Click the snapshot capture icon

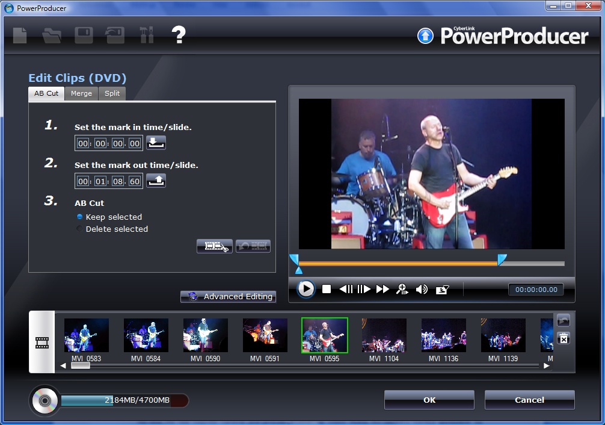[442, 290]
